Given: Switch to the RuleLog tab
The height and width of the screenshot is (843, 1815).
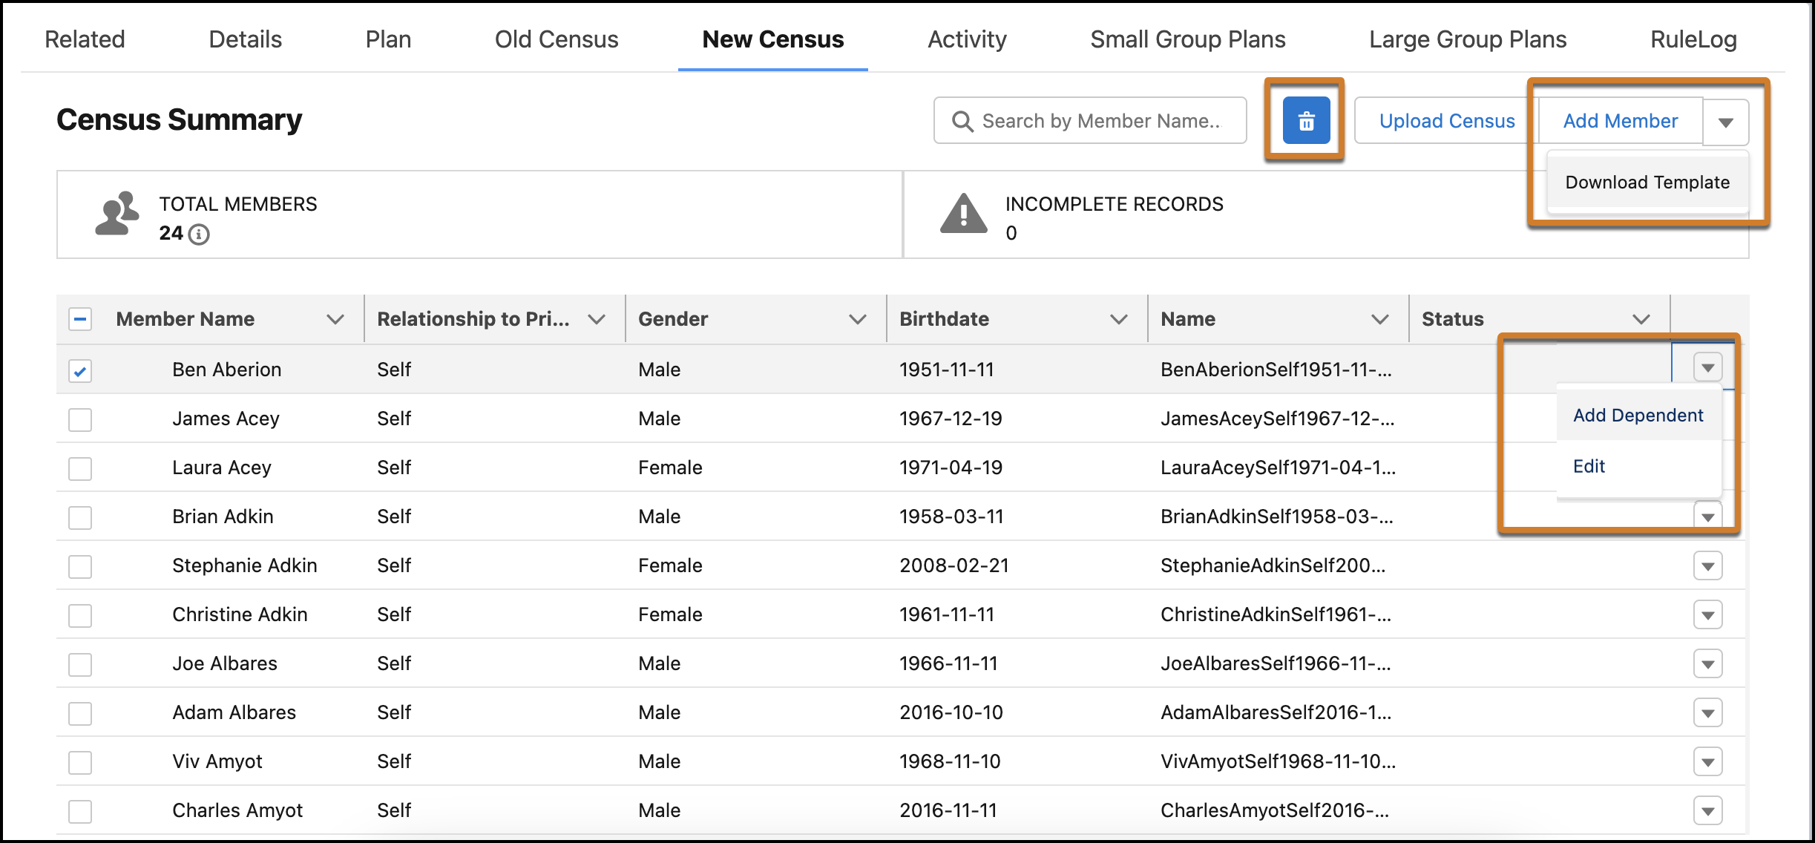Looking at the screenshot, I should 1693,39.
